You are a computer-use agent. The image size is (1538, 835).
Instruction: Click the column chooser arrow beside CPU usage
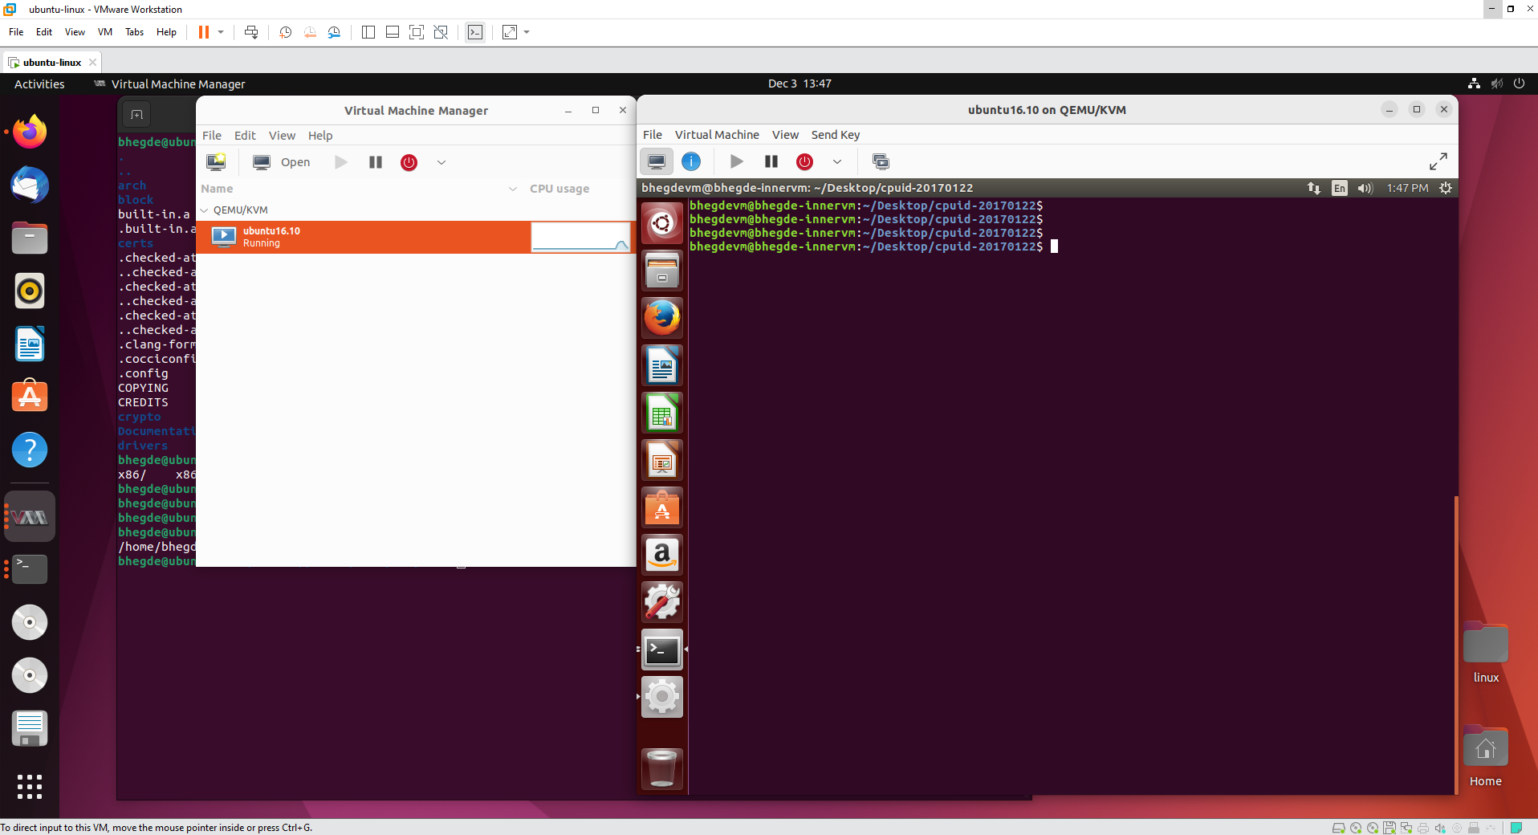(x=513, y=189)
